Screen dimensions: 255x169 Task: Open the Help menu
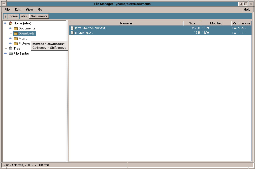(247, 10)
